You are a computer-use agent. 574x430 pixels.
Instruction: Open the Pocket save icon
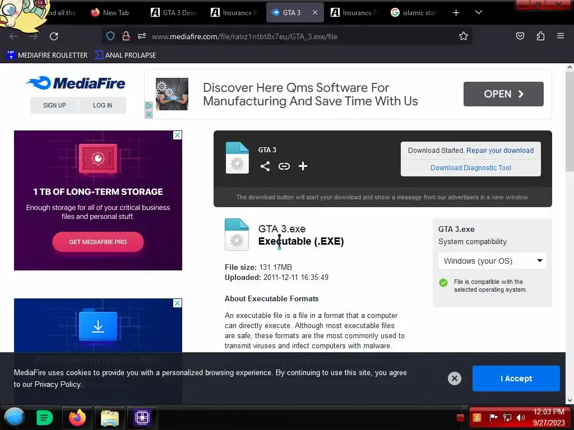(520, 36)
